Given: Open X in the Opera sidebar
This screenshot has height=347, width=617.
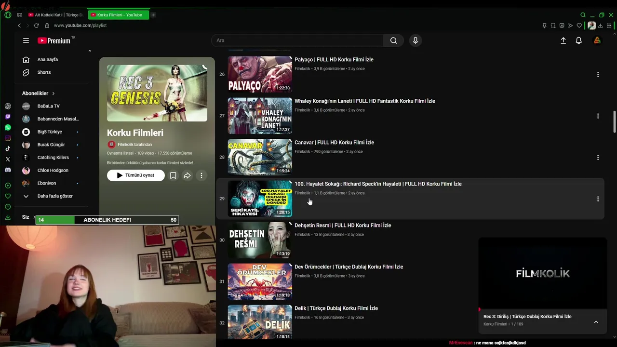Looking at the screenshot, I should click(x=8, y=159).
